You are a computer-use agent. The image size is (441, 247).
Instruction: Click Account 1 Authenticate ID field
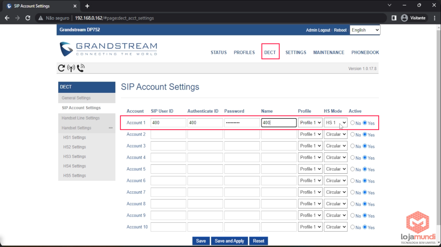[205, 123]
